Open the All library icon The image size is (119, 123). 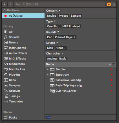point(6,32)
